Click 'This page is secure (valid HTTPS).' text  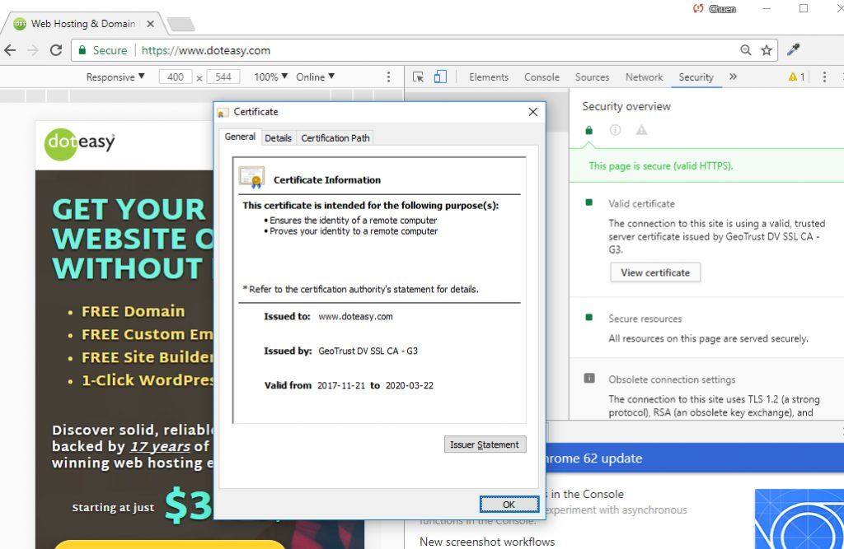pyautogui.click(x=660, y=166)
